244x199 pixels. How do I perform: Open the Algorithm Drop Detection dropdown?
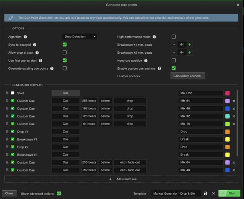pos(80,37)
